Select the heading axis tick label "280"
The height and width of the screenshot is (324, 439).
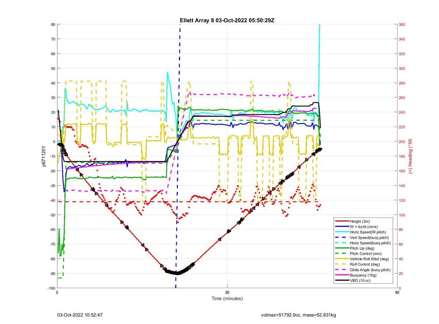point(402,83)
